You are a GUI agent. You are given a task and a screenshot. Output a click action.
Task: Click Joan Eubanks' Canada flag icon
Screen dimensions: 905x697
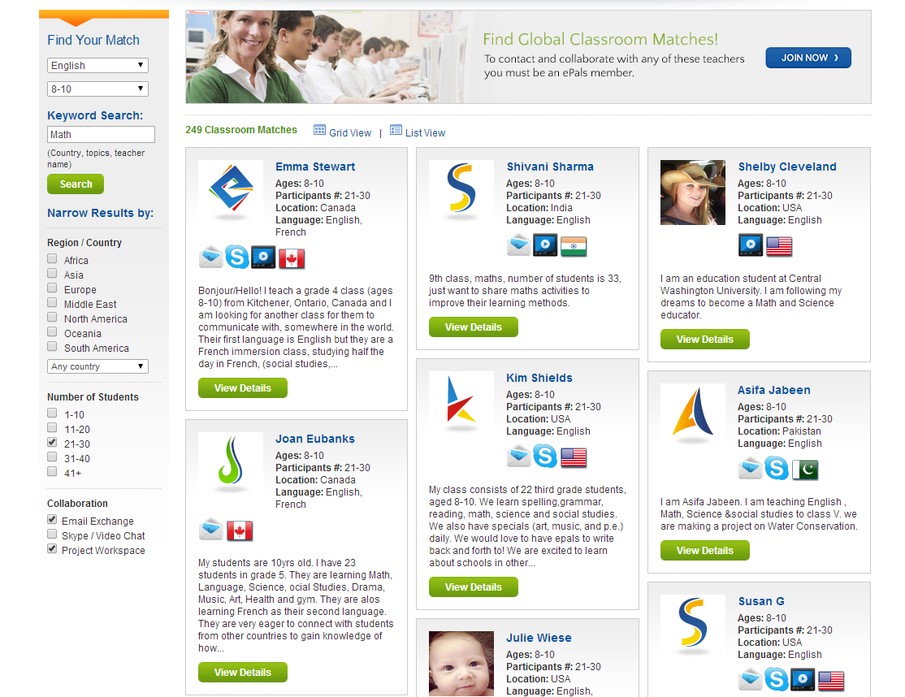click(240, 530)
